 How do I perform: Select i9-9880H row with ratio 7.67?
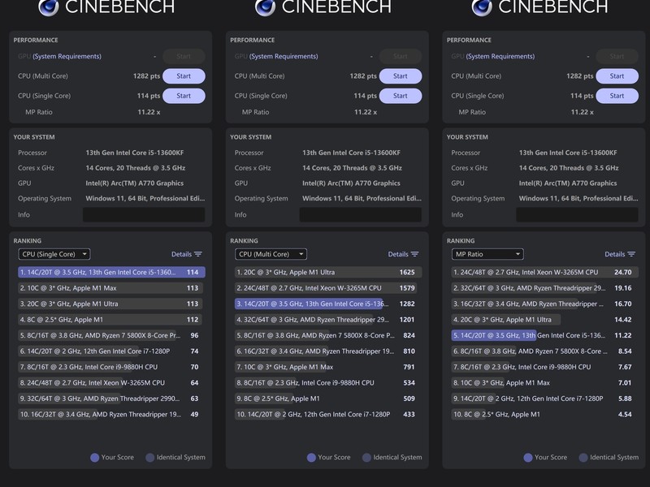(x=544, y=367)
